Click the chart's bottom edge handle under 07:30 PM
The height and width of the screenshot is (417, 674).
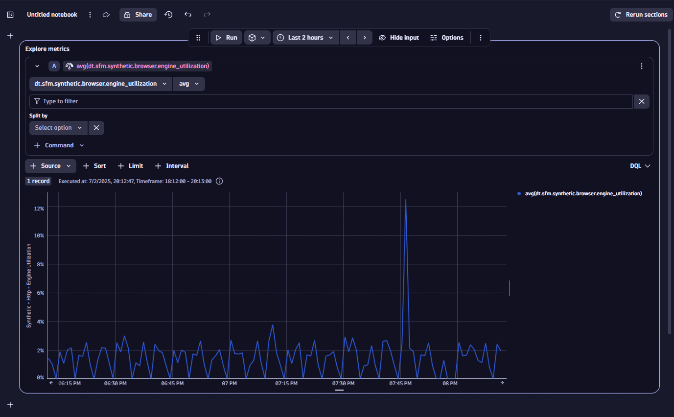click(x=339, y=390)
